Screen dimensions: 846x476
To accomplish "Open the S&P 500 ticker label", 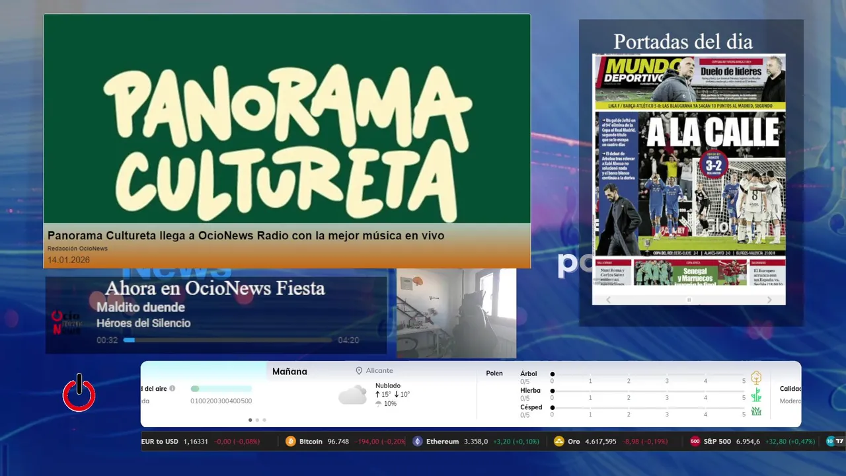I will tap(717, 442).
